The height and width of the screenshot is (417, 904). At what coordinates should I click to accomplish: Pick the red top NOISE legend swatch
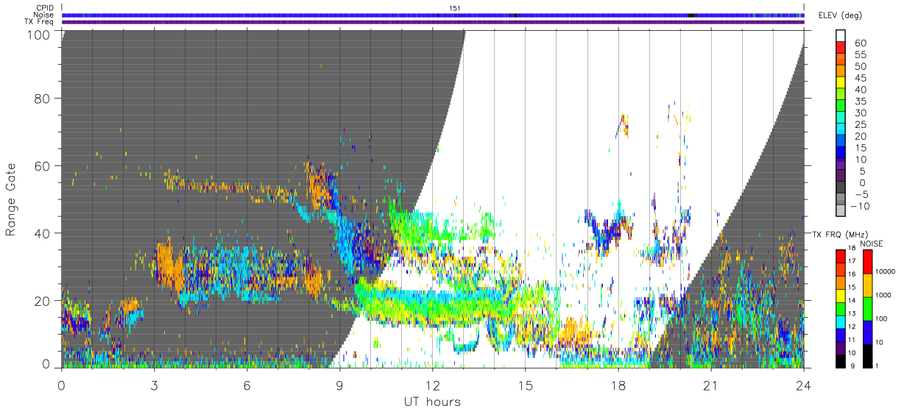(867, 261)
